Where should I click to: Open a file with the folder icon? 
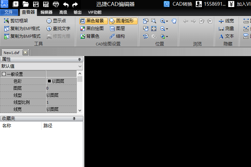click(x=26, y=4)
